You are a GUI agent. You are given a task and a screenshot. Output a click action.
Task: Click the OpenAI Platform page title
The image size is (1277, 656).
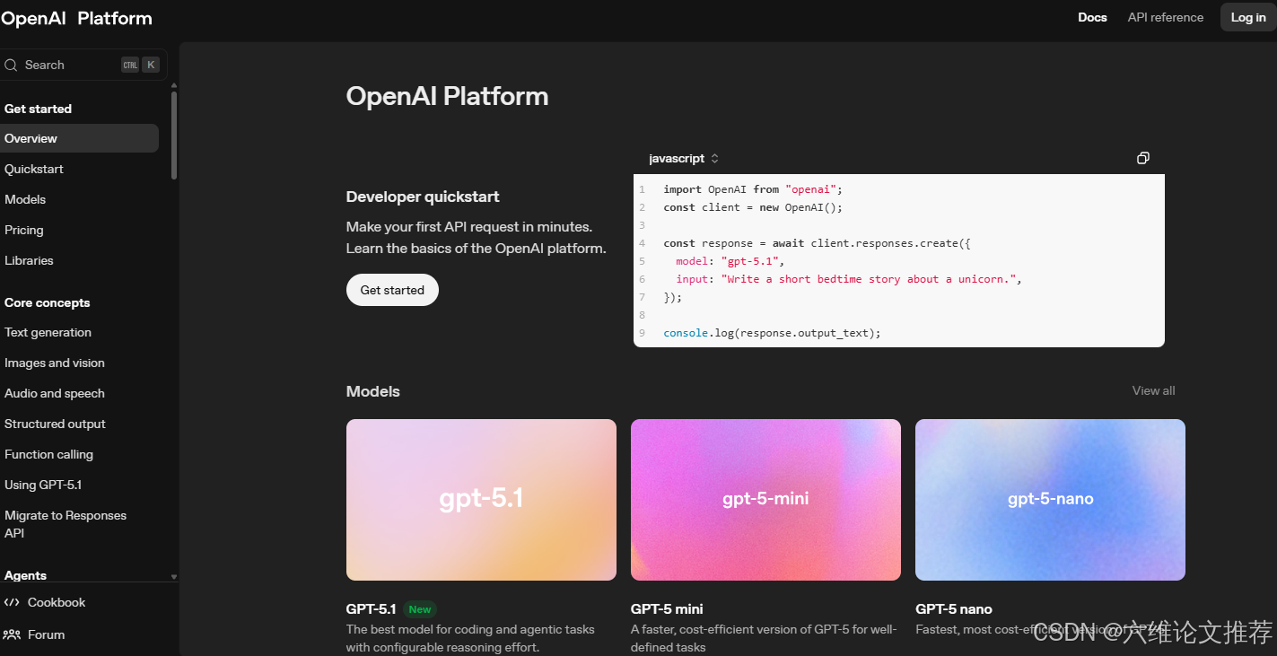coord(447,96)
